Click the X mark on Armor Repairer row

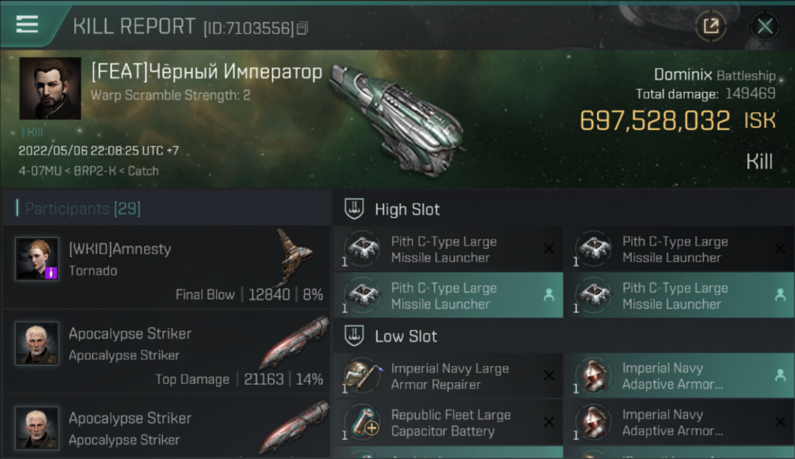coord(549,376)
